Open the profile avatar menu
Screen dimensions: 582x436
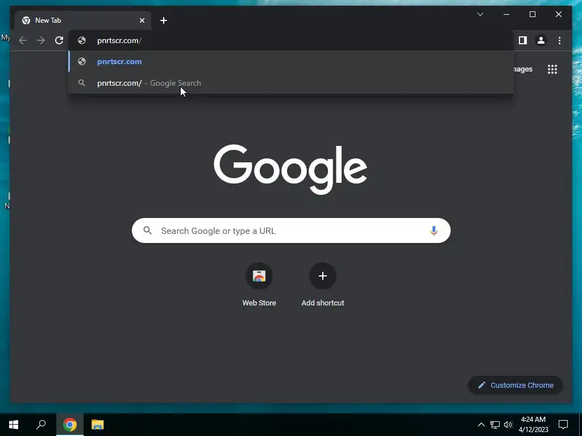pos(541,40)
